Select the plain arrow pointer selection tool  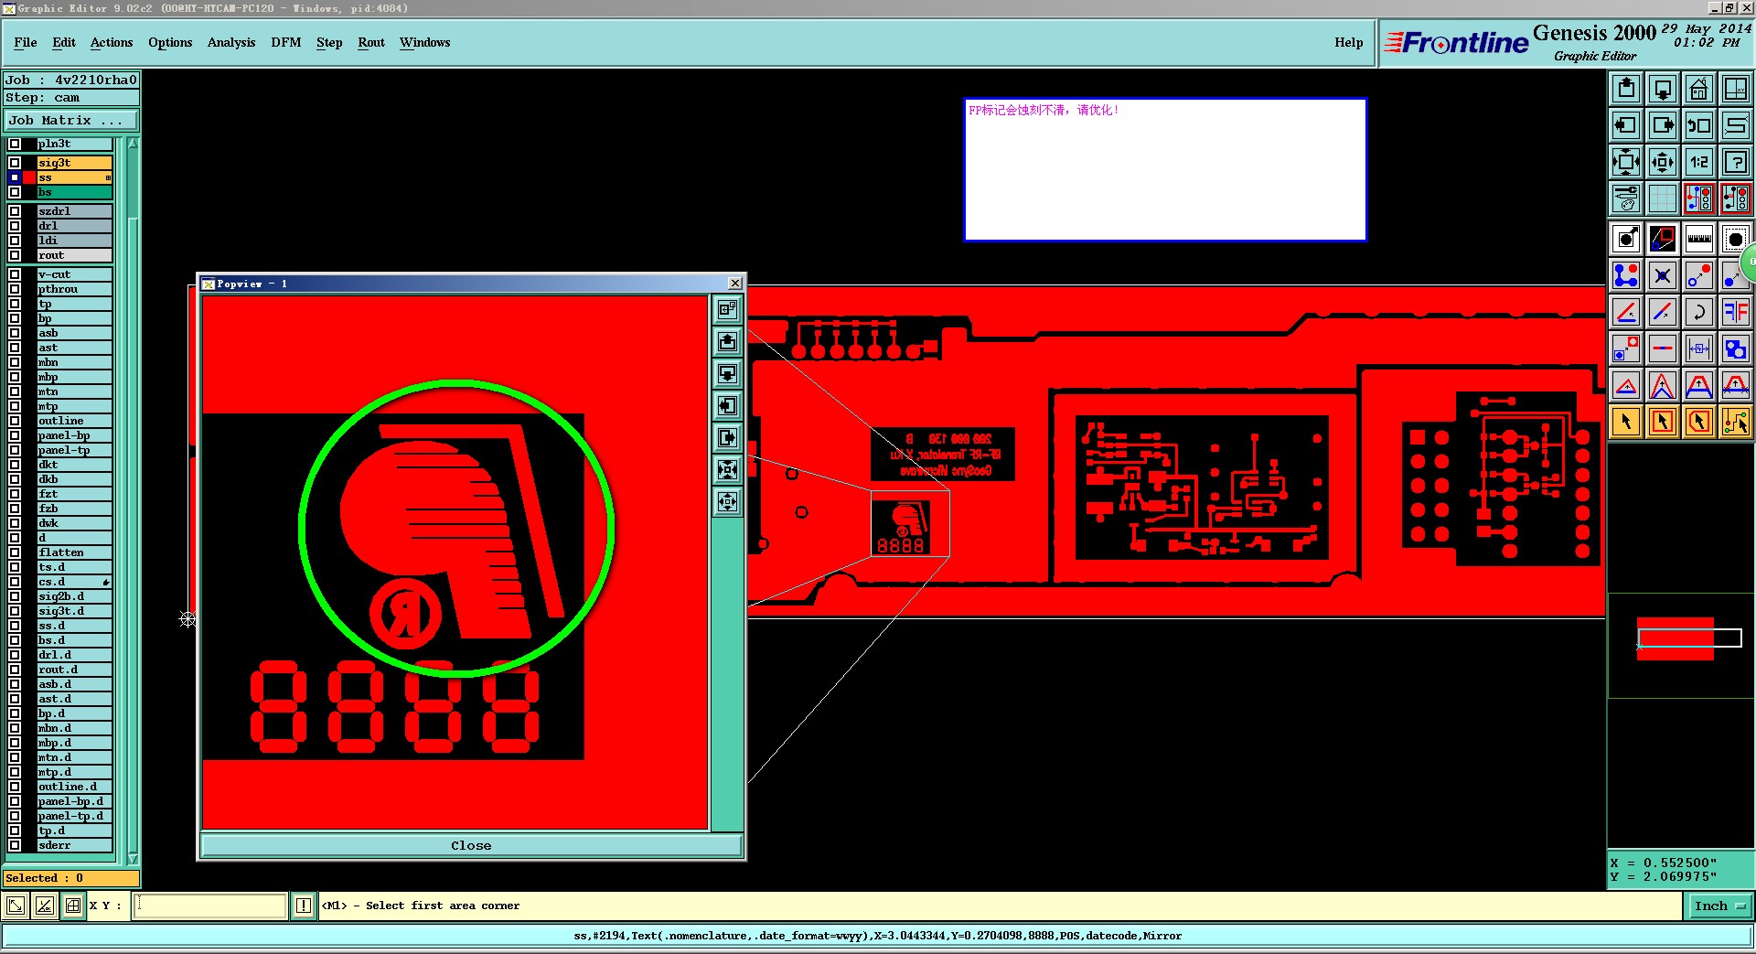coord(1626,422)
